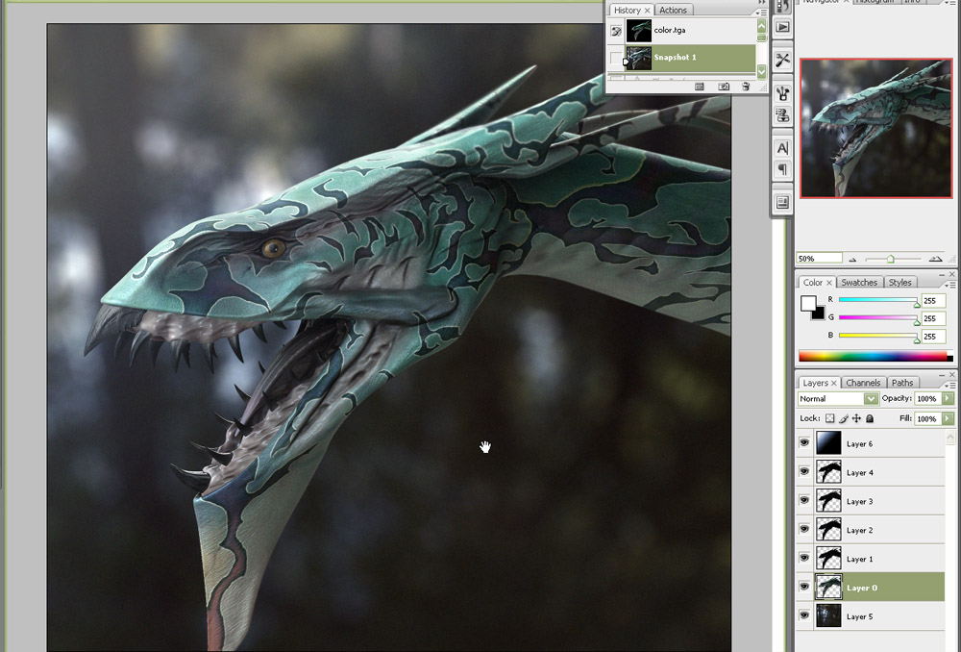Lock all padlock icon in Layers
This screenshot has width=961, height=652.
pyautogui.click(x=869, y=418)
